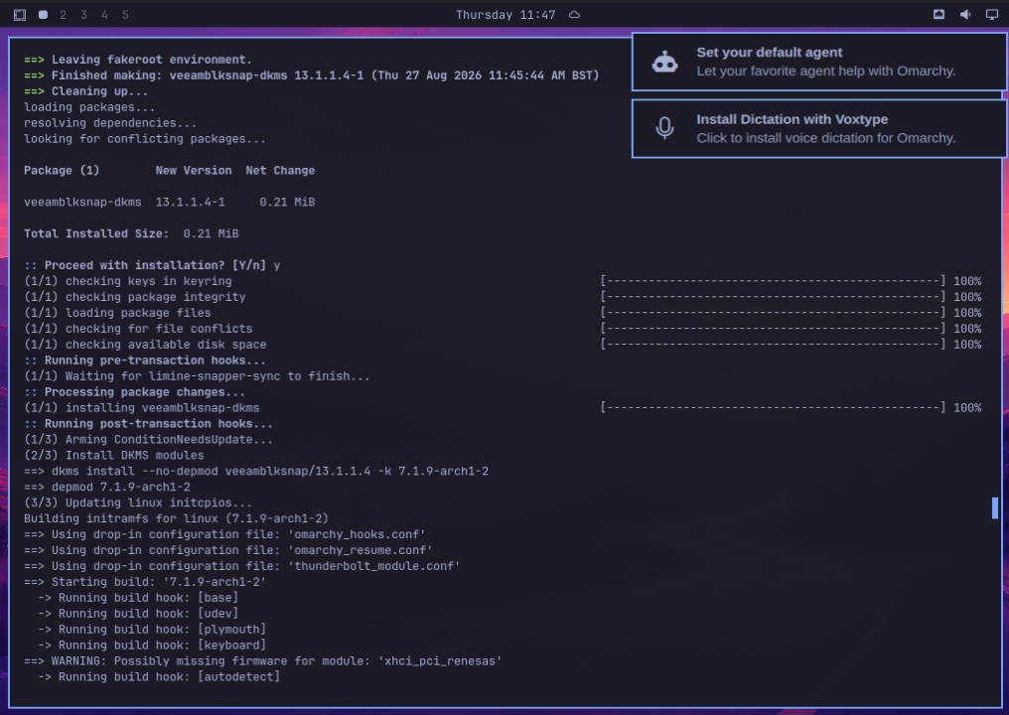Click 'Running build hook: [plymouth]' line
The image size is (1009, 715).
(152, 630)
